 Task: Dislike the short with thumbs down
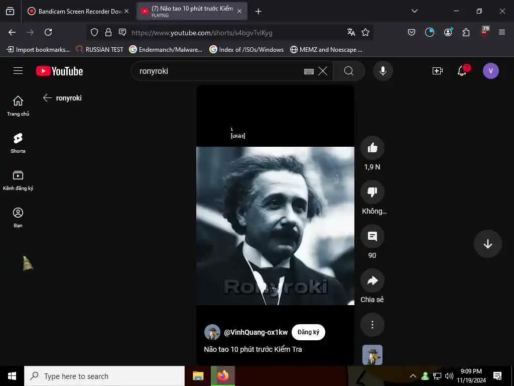coord(372,192)
